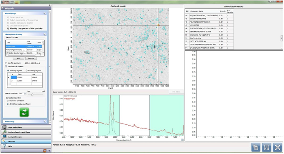Toggle Use Spectral Regions checkbox
The width and height of the screenshot is (284, 154).
6,66
